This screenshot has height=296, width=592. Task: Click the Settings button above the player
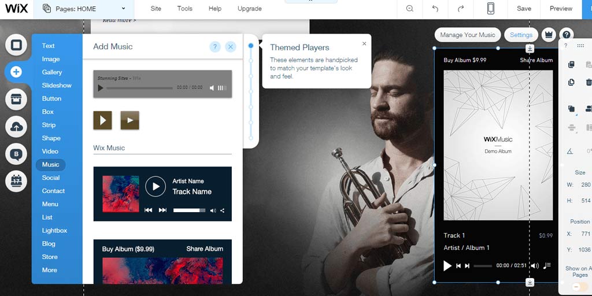[x=521, y=35]
